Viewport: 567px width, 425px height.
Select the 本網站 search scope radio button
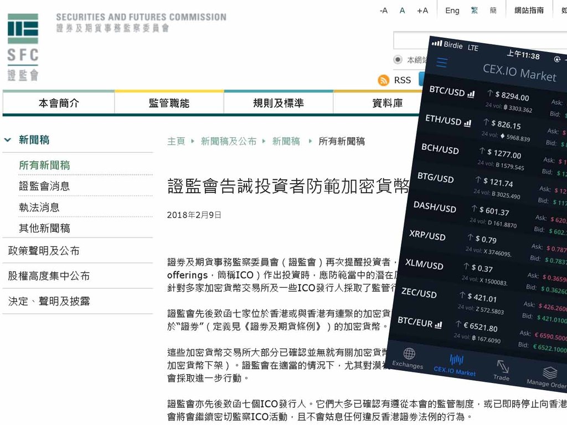398,59
